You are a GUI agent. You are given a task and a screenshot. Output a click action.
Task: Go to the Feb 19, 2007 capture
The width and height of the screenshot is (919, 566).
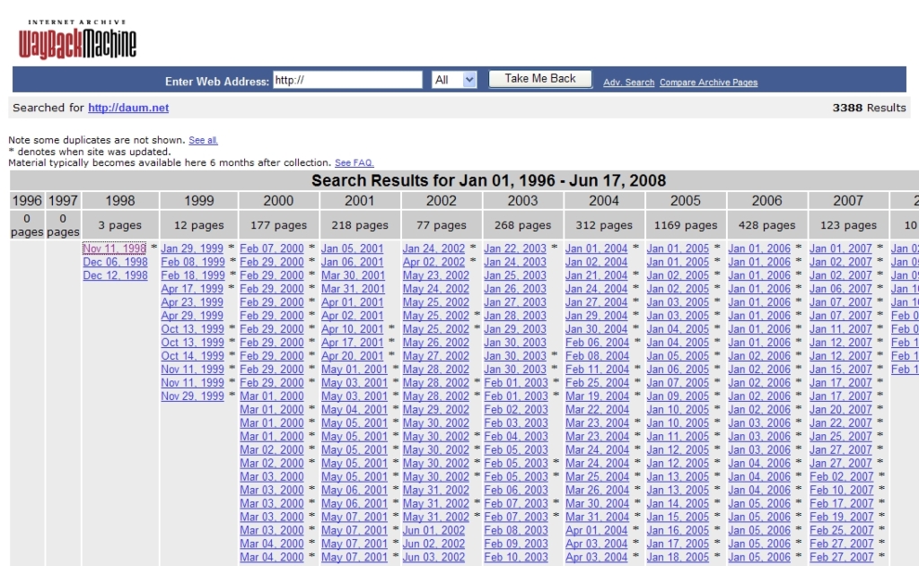click(842, 517)
